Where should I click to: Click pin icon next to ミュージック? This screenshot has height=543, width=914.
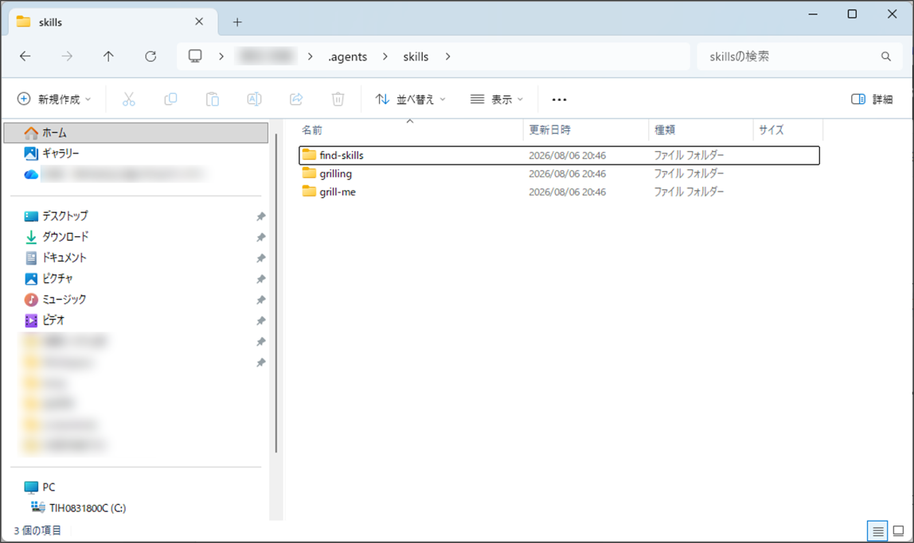coord(260,301)
